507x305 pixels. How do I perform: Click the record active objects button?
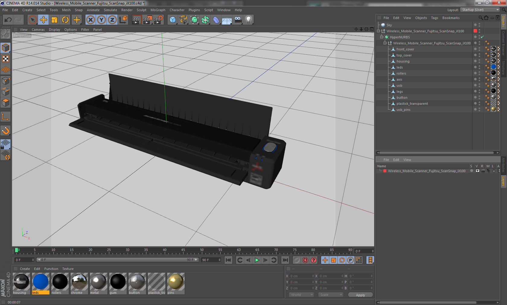click(297, 260)
